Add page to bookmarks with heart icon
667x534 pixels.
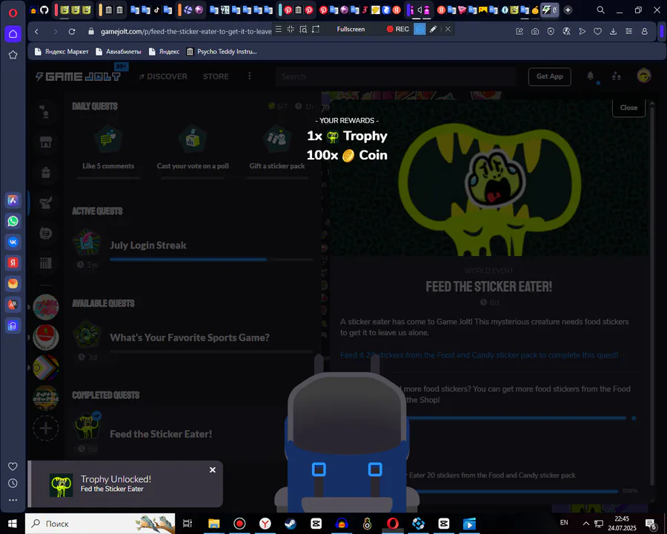[597, 31]
